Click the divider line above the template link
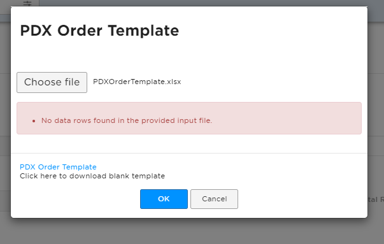 tap(189, 153)
